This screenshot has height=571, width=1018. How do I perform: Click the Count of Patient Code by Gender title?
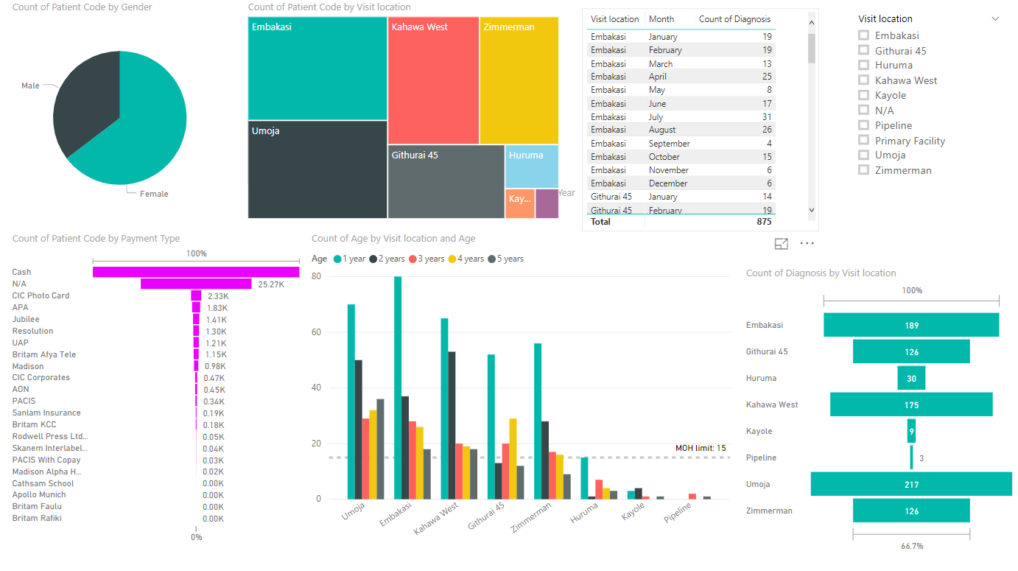point(83,7)
